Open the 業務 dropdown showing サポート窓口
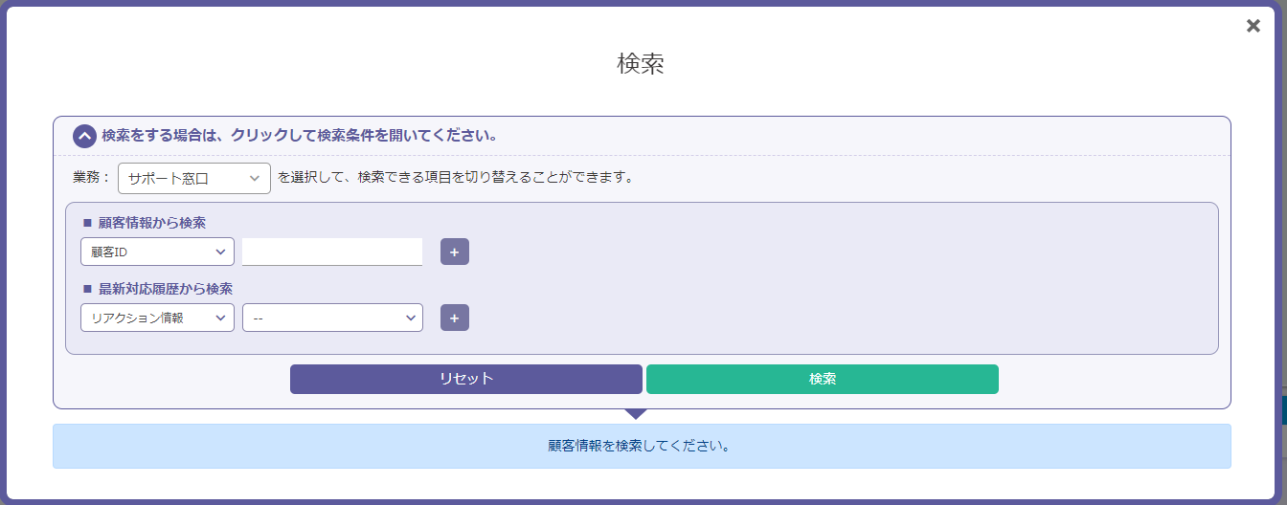 point(194,178)
